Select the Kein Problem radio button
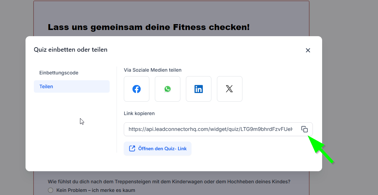The height and width of the screenshot is (195, 378). coord(50,190)
